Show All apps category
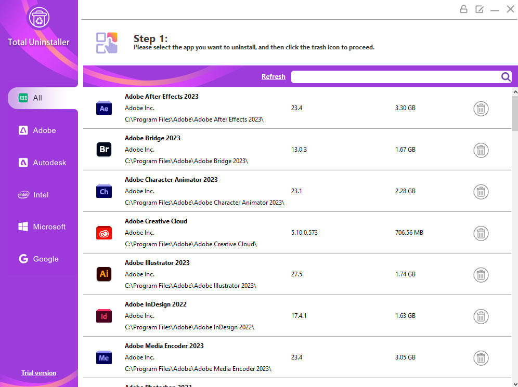Image resolution: width=518 pixels, height=387 pixels. click(43, 98)
